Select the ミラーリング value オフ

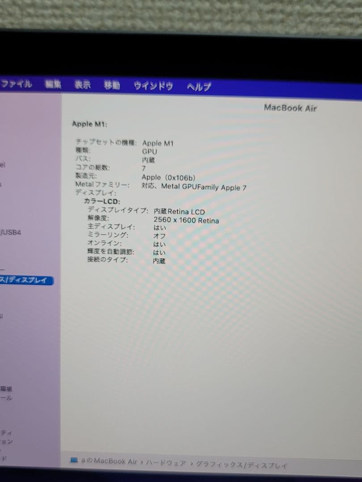click(160, 236)
